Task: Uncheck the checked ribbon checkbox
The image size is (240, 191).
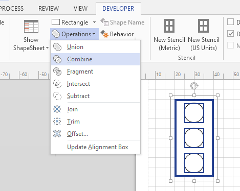Action: pos(230,34)
